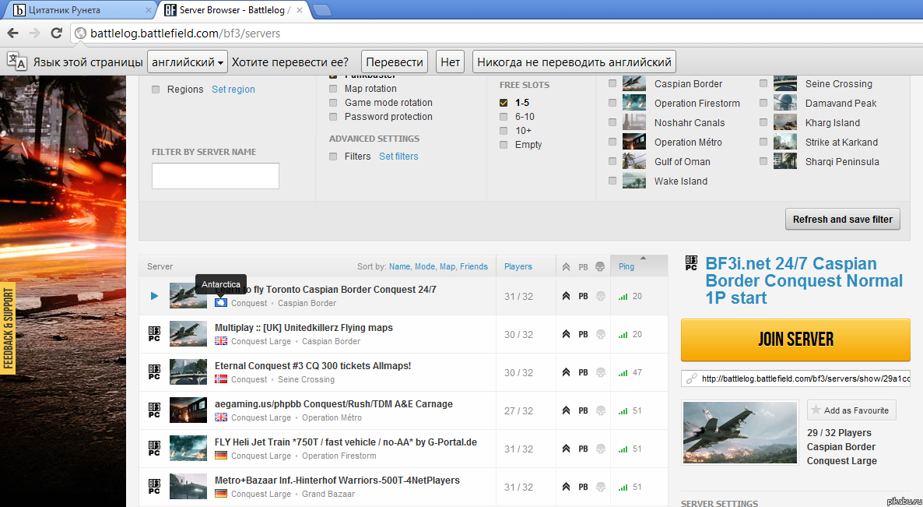Click BF3 PC icon on aegaming.us row
This screenshot has width=923, height=507.
pos(154,410)
